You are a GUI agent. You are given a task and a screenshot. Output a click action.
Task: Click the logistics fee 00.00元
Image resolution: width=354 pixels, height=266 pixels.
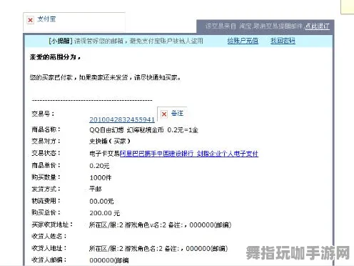click(x=101, y=202)
